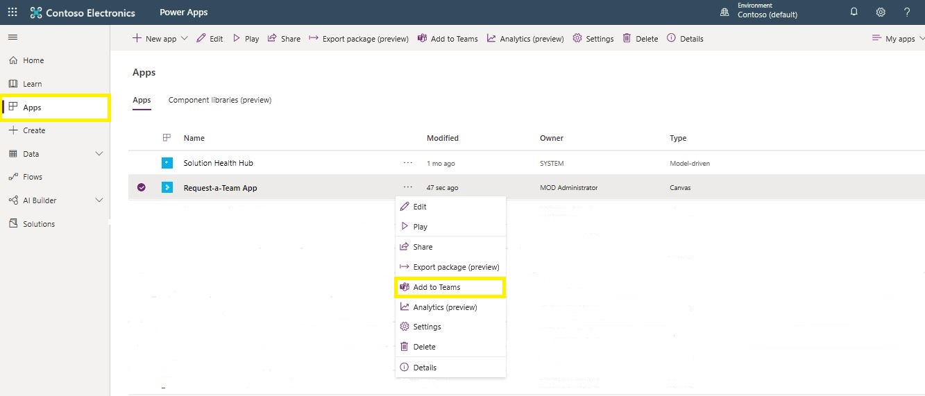925x396 pixels.
Task: Choose Edit in the context menu
Action: tap(450, 207)
